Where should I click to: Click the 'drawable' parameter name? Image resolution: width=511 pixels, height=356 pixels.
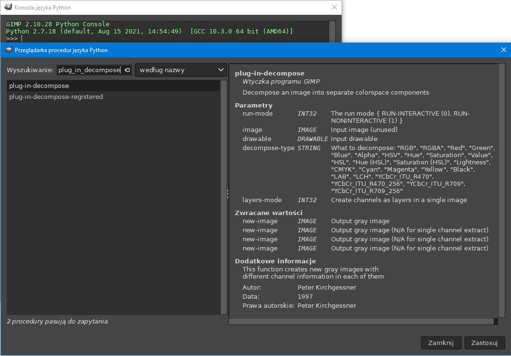pos(257,139)
